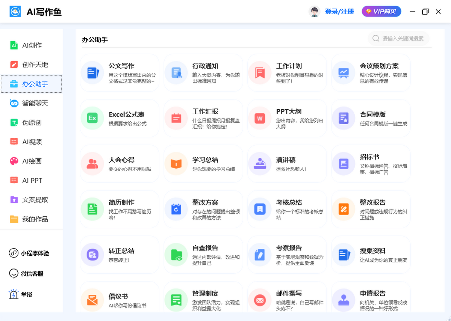Image resolution: width=451 pixels, height=321 pixels.
Task: Click the 自查报告 folder icon
Action: pos(176,255)
